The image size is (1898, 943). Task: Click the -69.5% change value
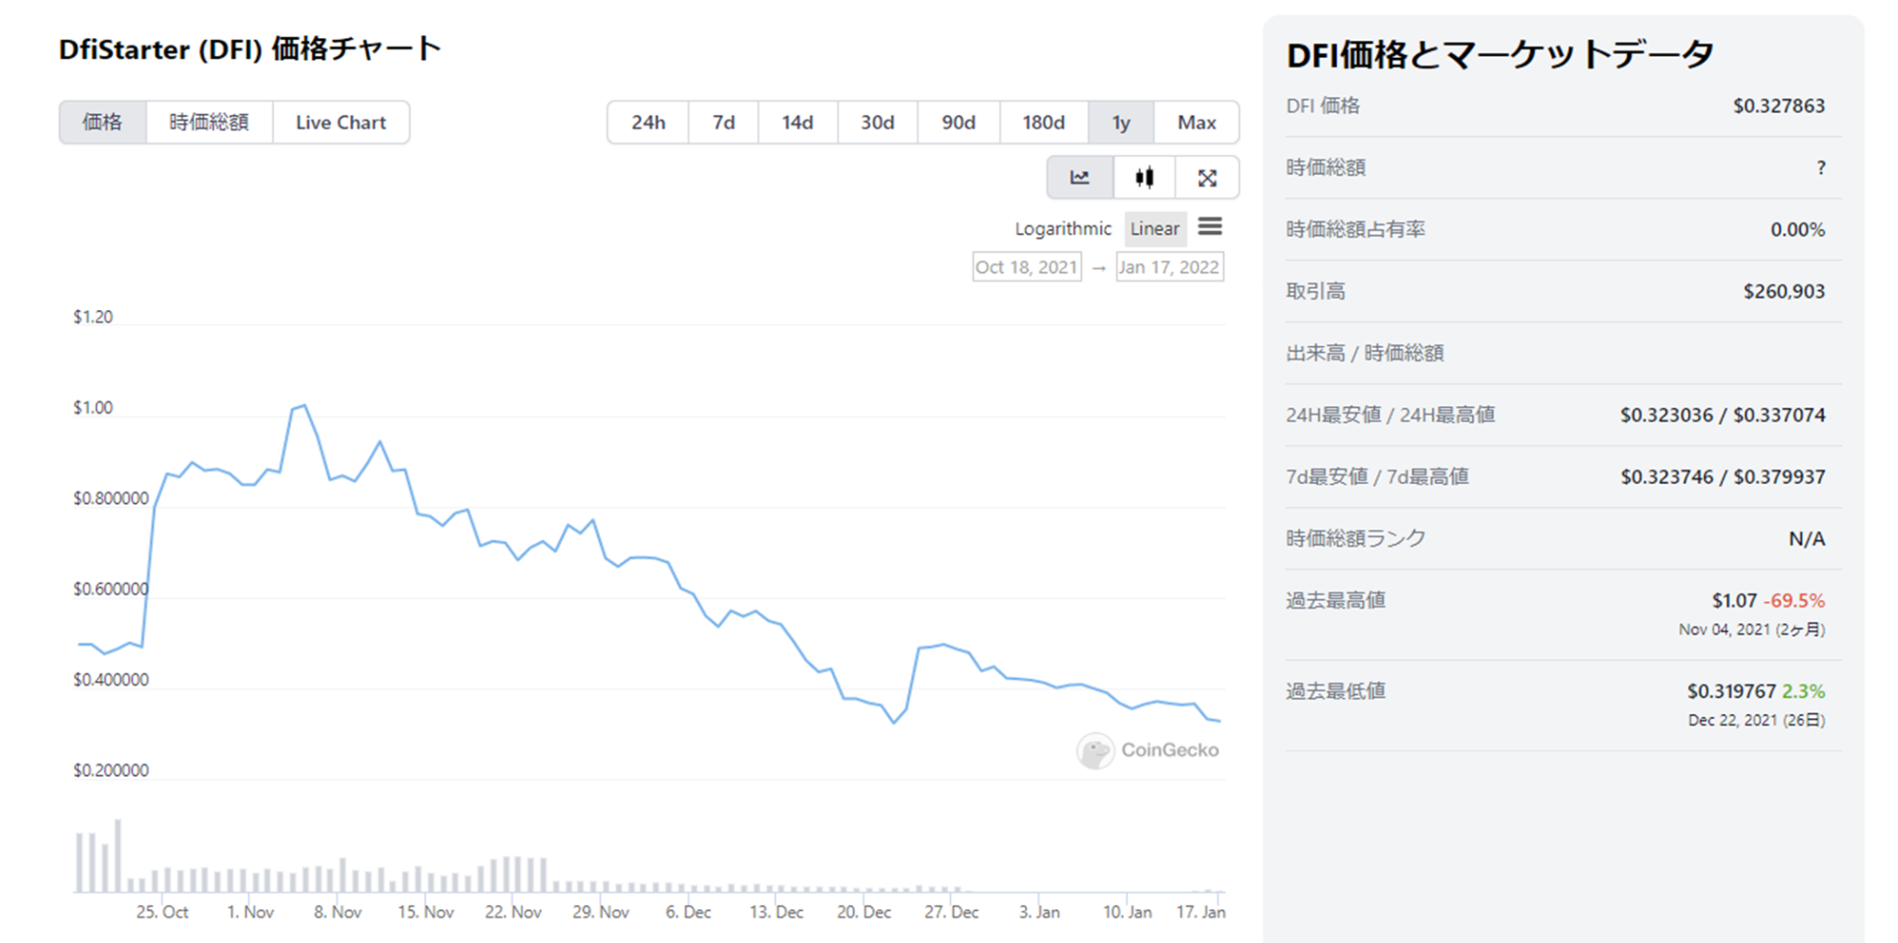click(x=1795, y=601)
